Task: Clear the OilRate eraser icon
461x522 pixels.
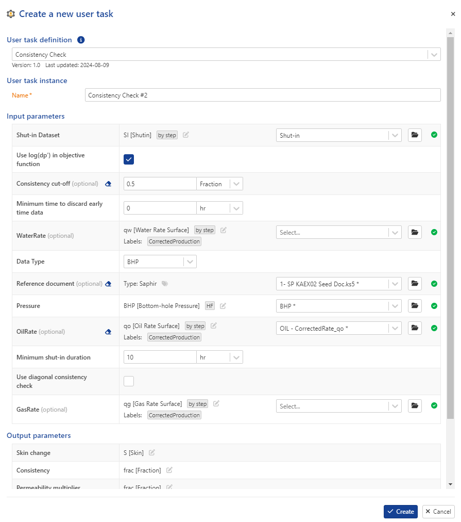Action: tap(108, 332)
